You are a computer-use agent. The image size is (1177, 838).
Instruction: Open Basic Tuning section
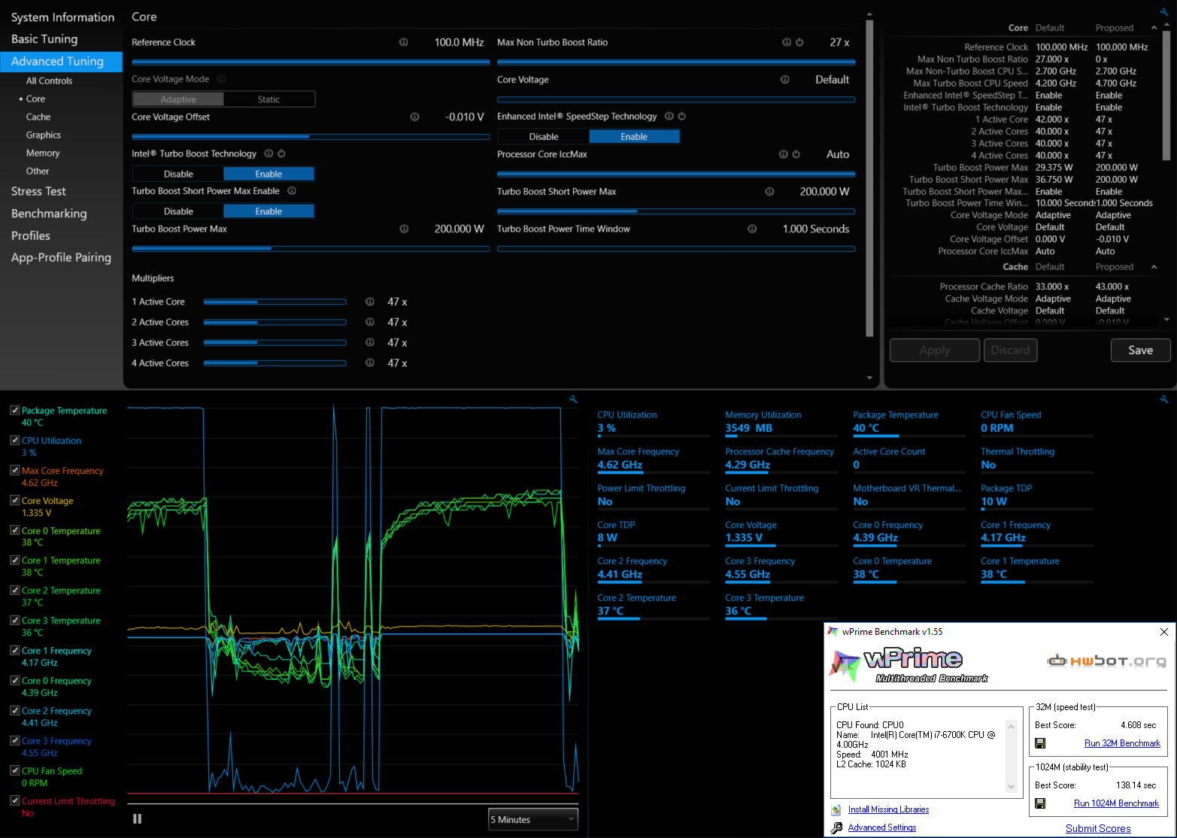44,39
